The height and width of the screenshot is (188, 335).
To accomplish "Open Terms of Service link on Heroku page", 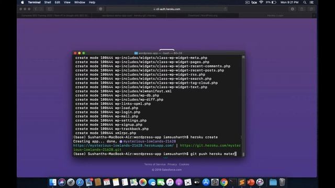I will click(155, 164).
